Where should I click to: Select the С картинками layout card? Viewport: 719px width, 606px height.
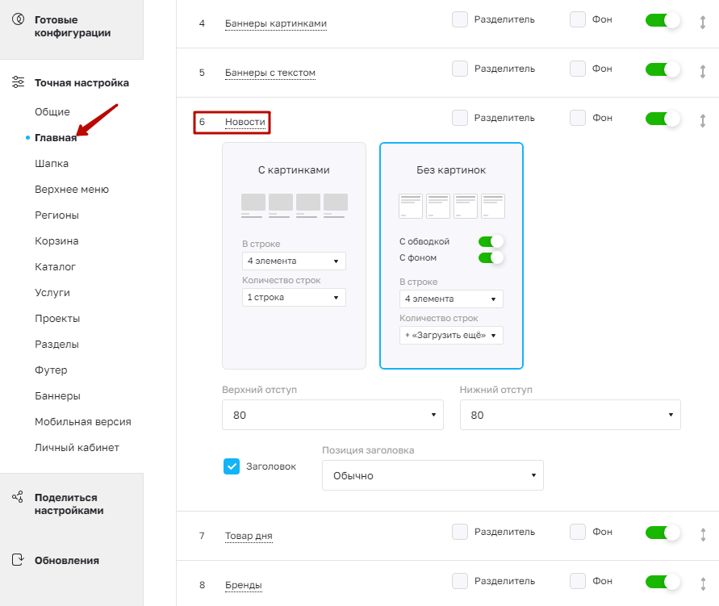click(294, 255)
